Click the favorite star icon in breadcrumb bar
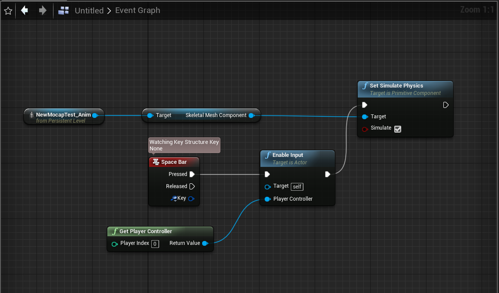Viewport: 499px width, 293px height. coord(8,11)
